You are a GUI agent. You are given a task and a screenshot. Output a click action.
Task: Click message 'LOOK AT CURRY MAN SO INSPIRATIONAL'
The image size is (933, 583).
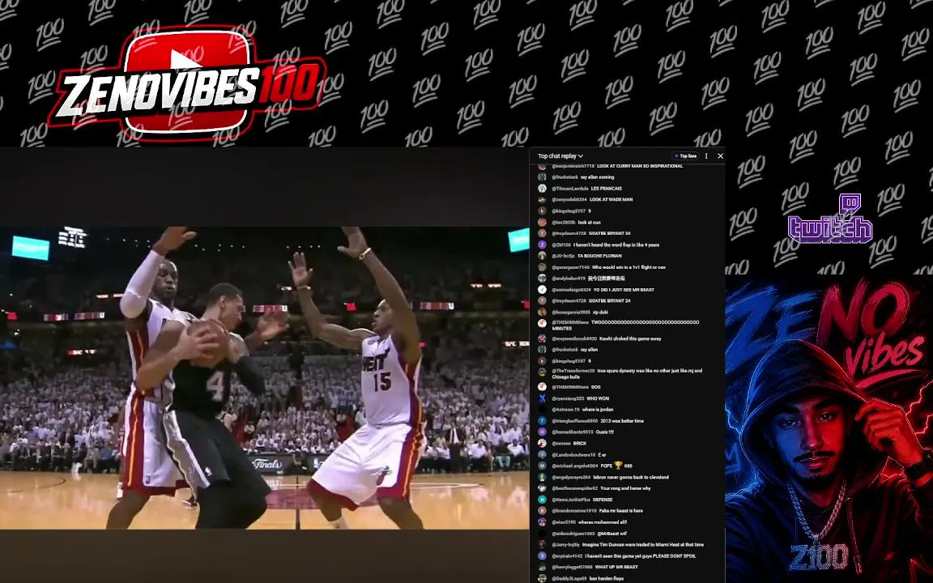[640, 166]
